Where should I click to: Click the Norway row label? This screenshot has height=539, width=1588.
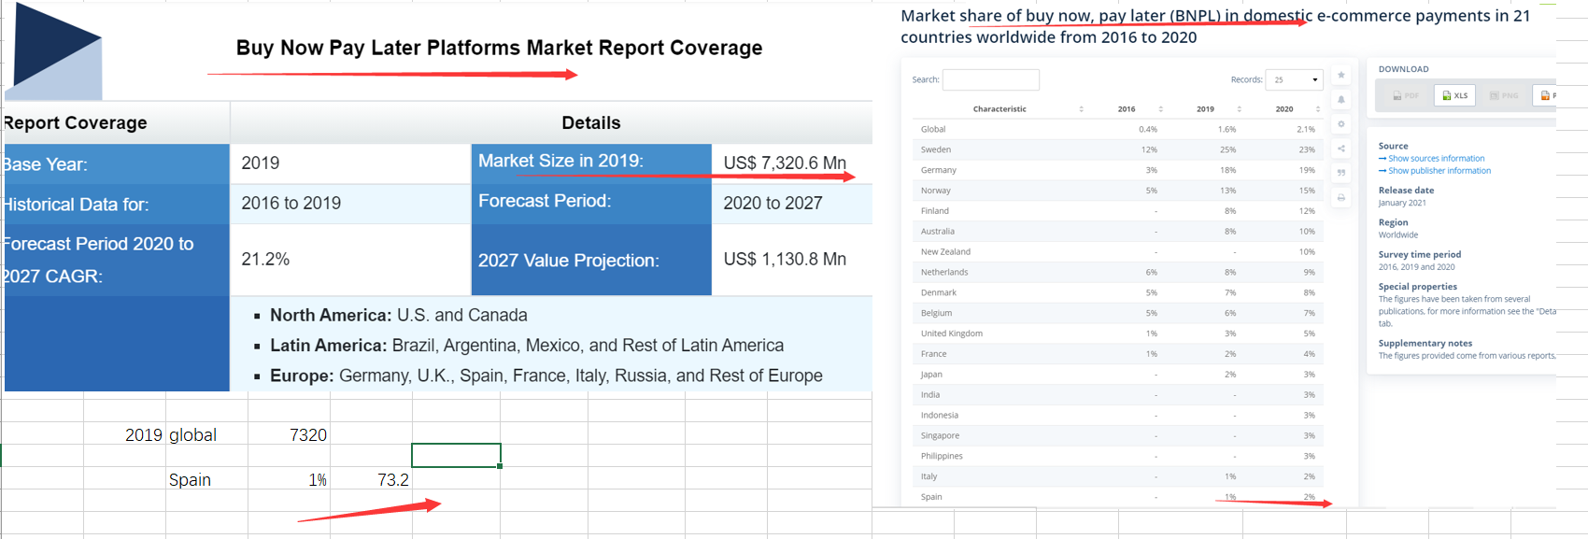pos(936,191)
